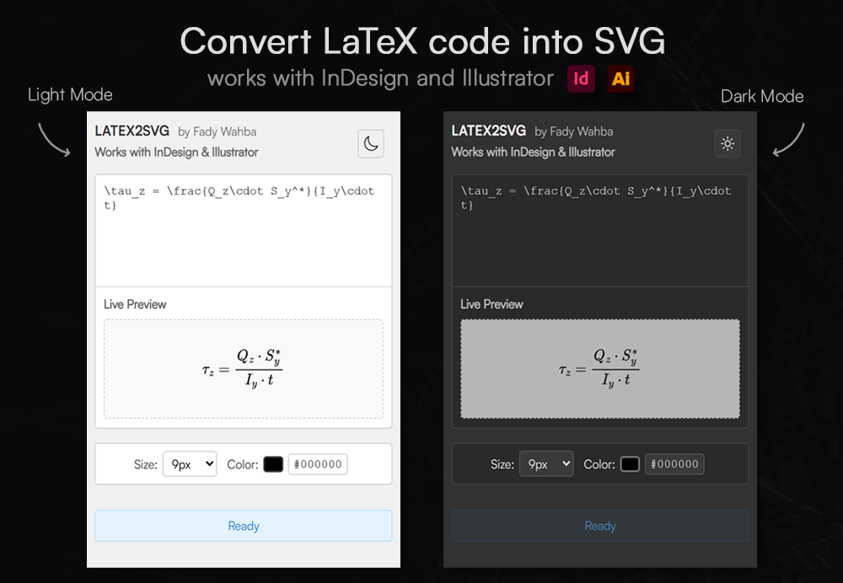
Task: Click the formula preview in light panel
Action: (244, 369)
